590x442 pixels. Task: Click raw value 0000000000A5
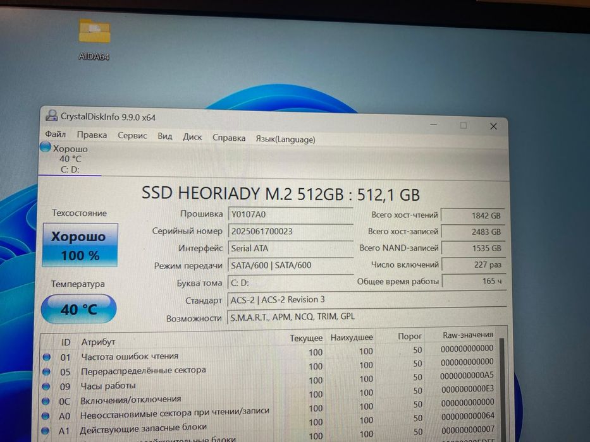(467, 375)
